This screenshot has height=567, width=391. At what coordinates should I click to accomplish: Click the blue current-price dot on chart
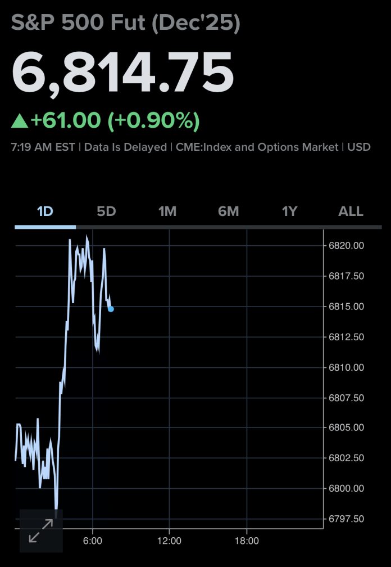[x=111, y=309]
